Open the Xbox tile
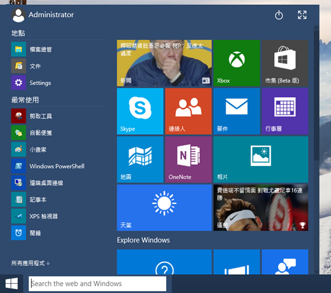Image resolution: width=331 pixels, height=293 pixels. pyautogui.click(x=236, y=63)
